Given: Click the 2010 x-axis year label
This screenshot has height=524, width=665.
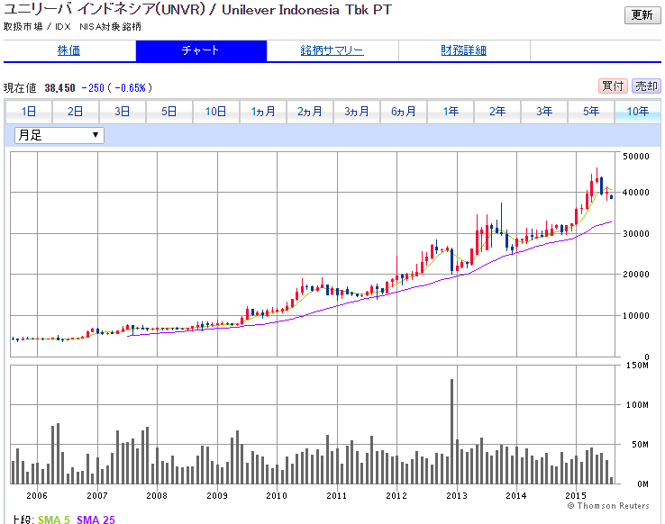Looking at the screenshot, I should [x=277, y=495].
